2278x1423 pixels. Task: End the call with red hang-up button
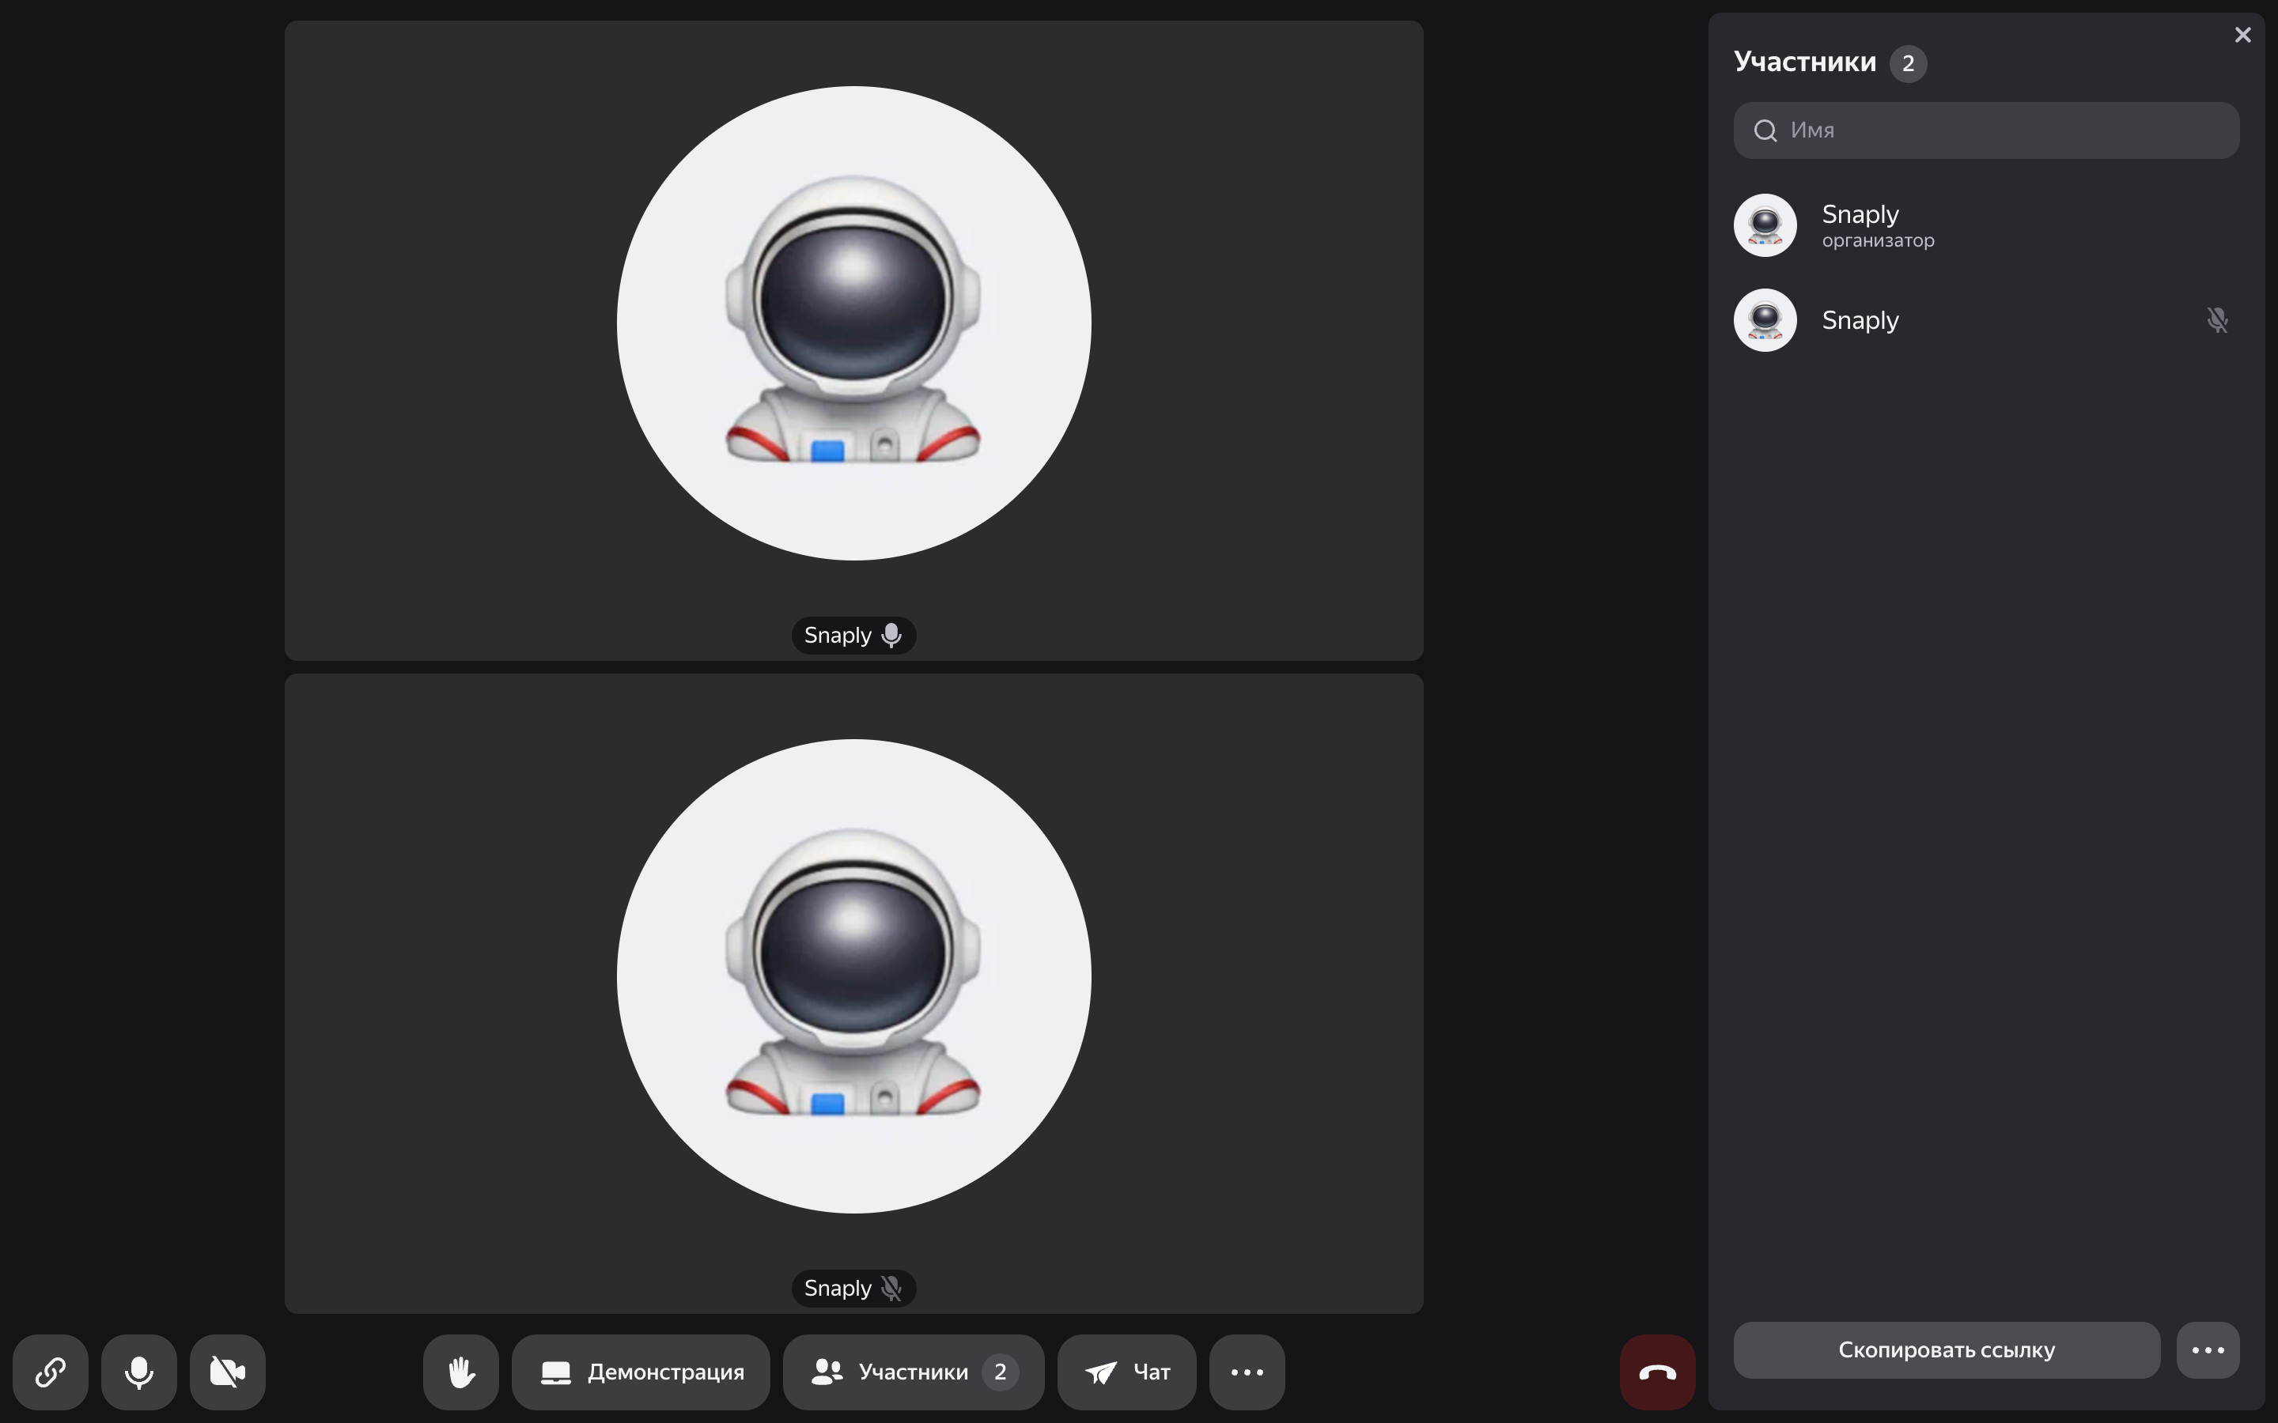[1658, 1372]
